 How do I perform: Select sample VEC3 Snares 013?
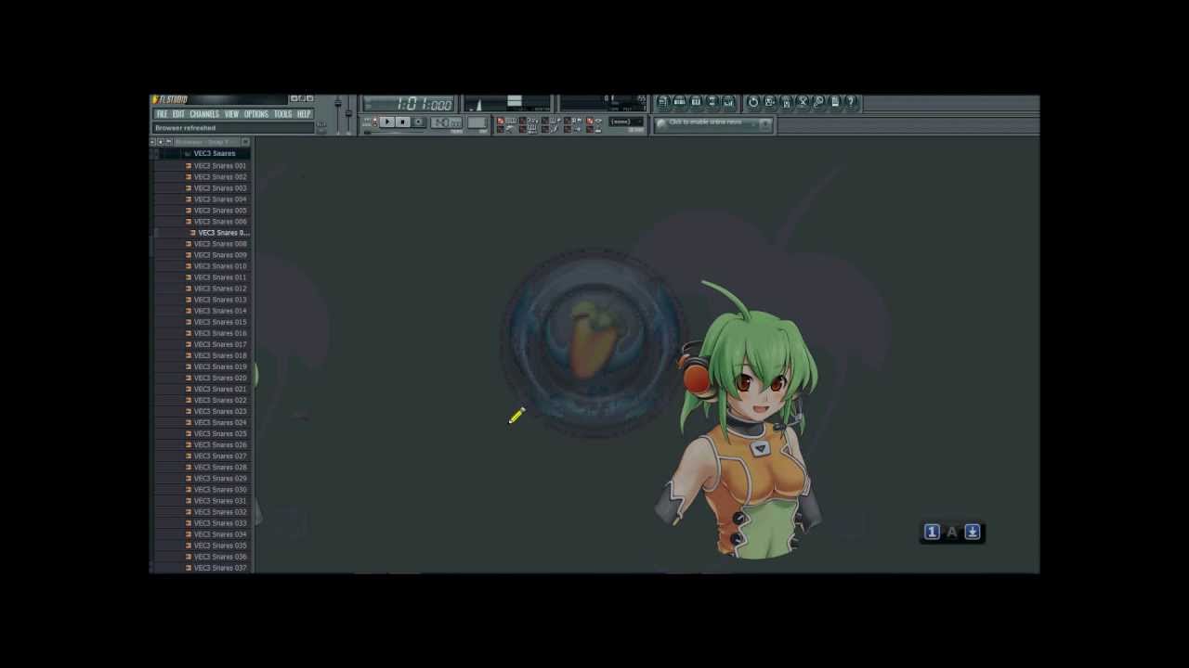(x=220, y=300)
